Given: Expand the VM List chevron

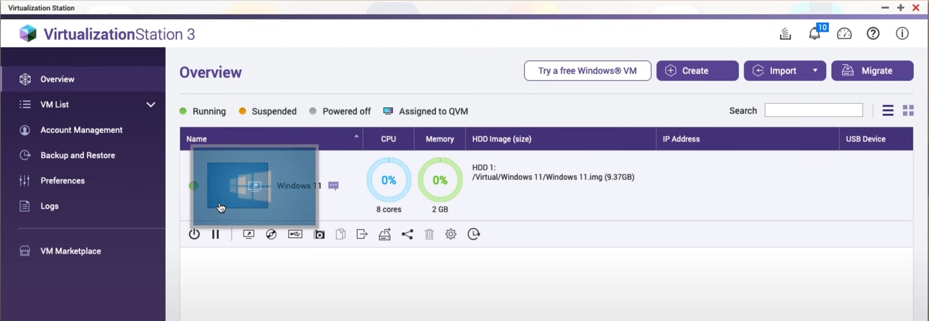Looking at the screenshot, I should 151,105.
